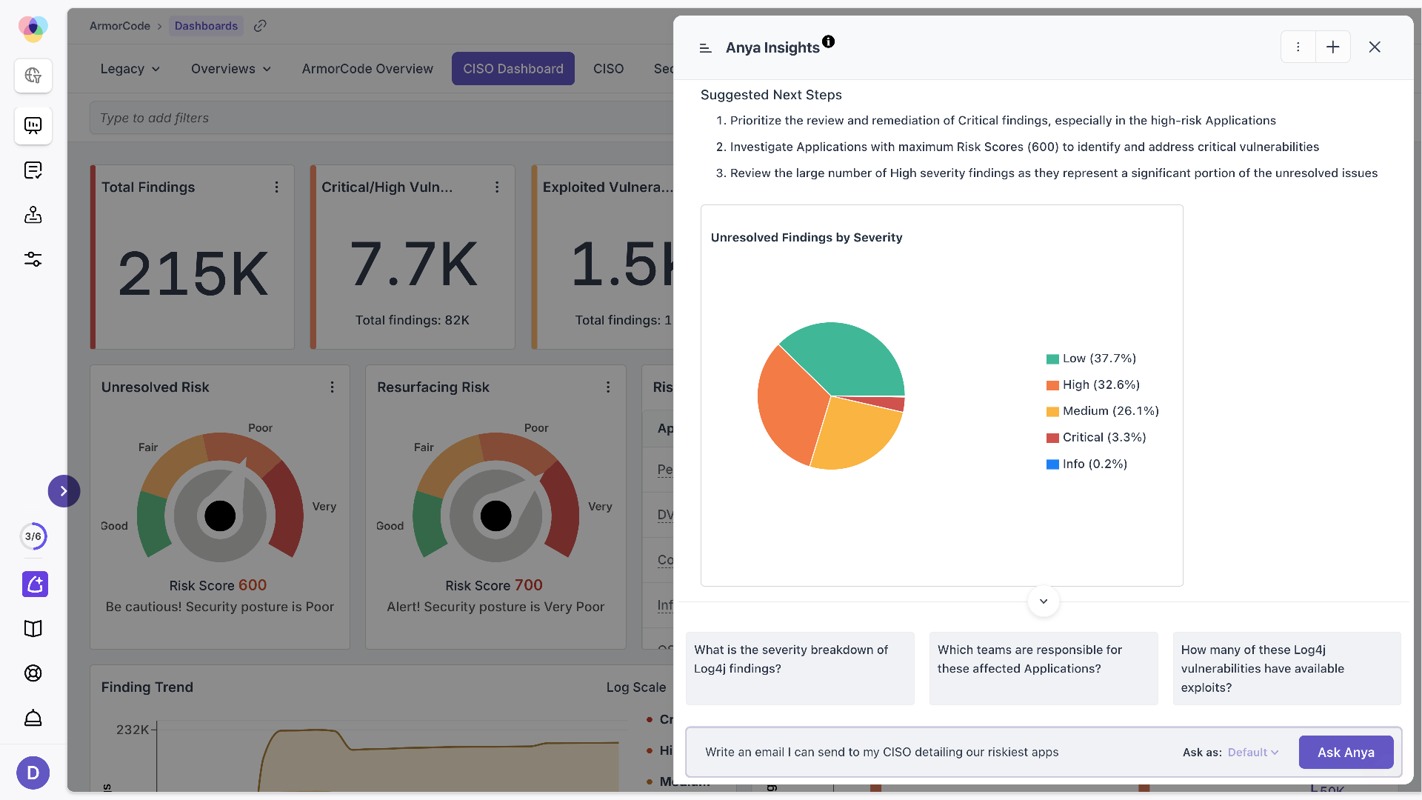Viewport: 1422px width, 800px height.
Task: Click the Ask Anya button
Action: [1346, 752]
